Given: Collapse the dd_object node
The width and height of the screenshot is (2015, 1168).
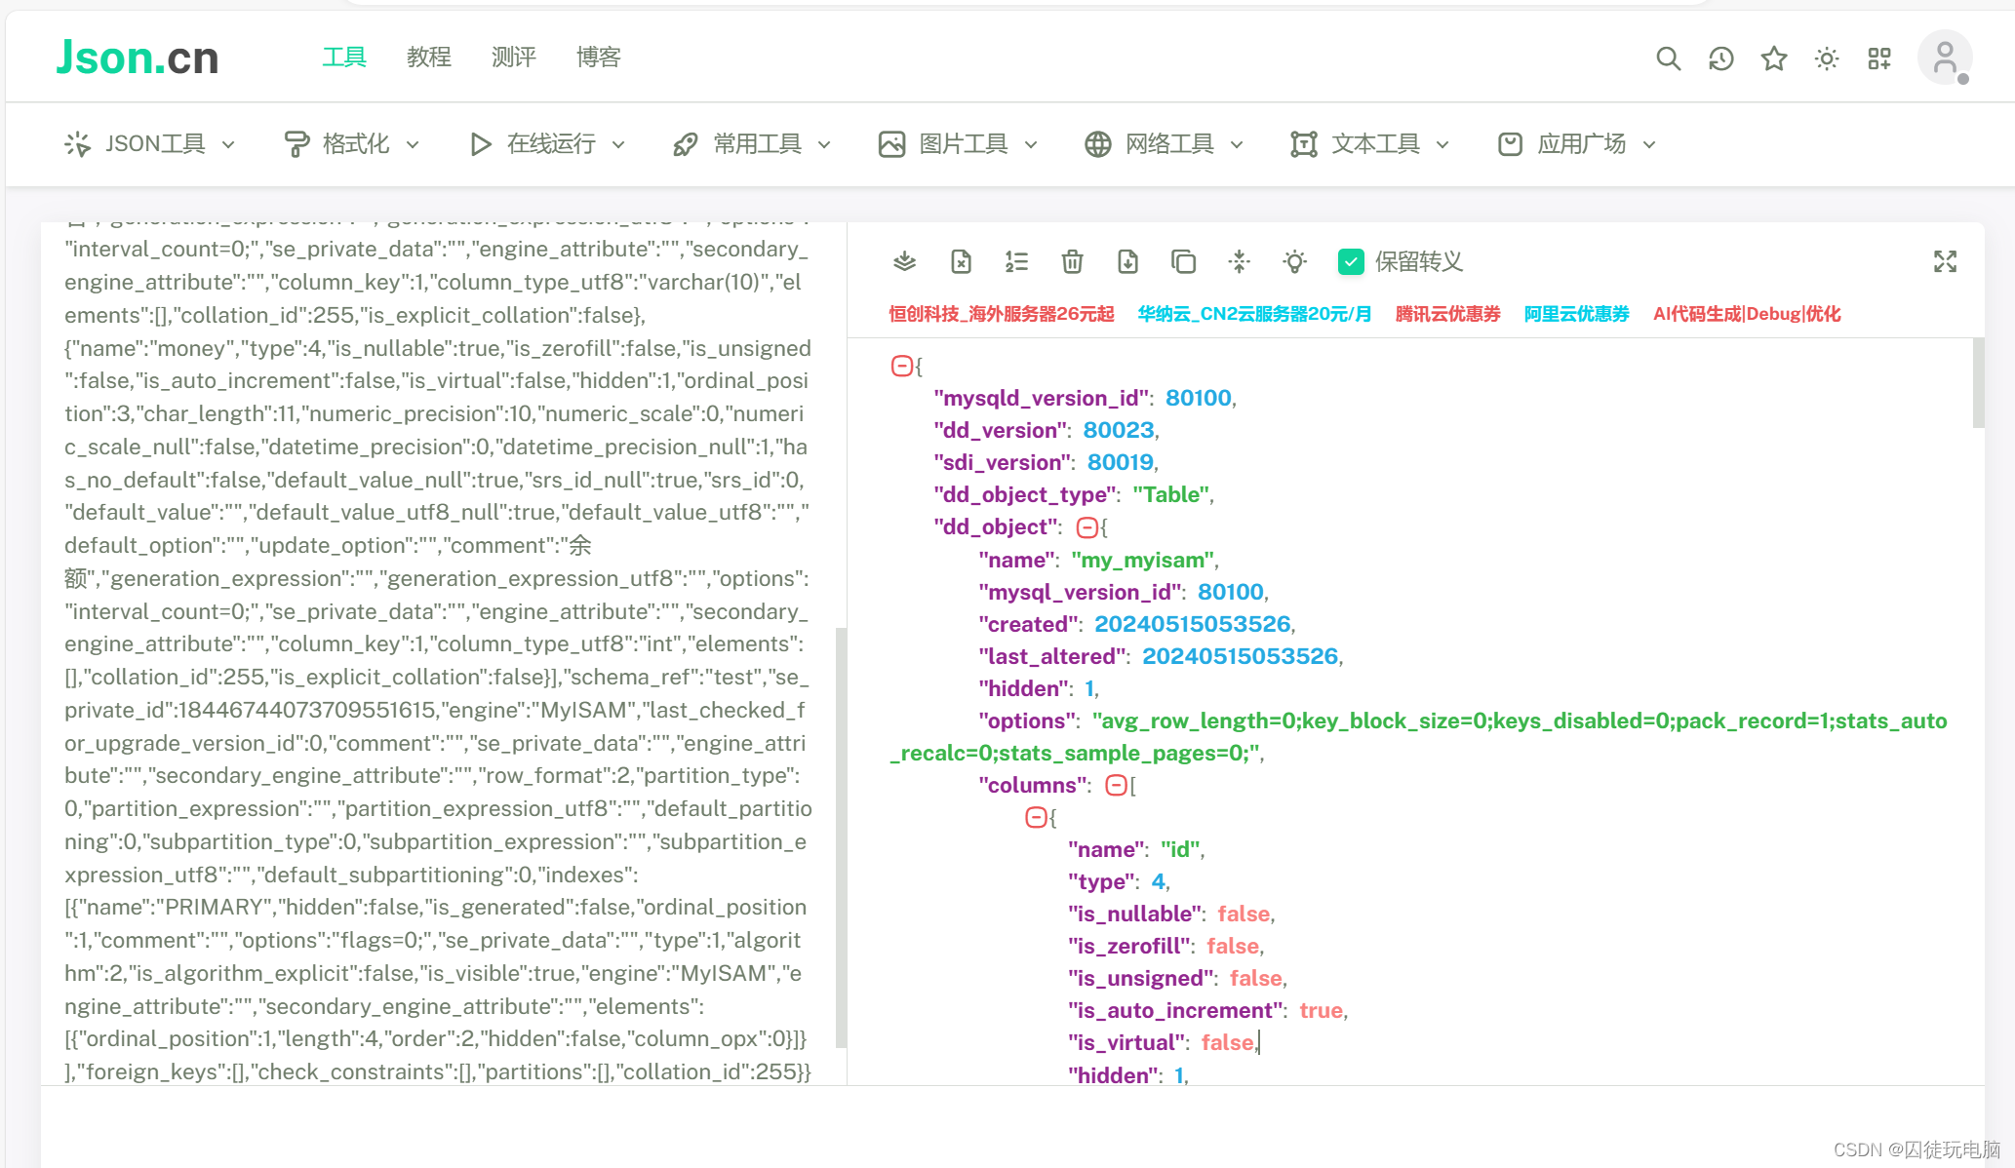Looking at the screenshot, I should (x=1087, y=527).
